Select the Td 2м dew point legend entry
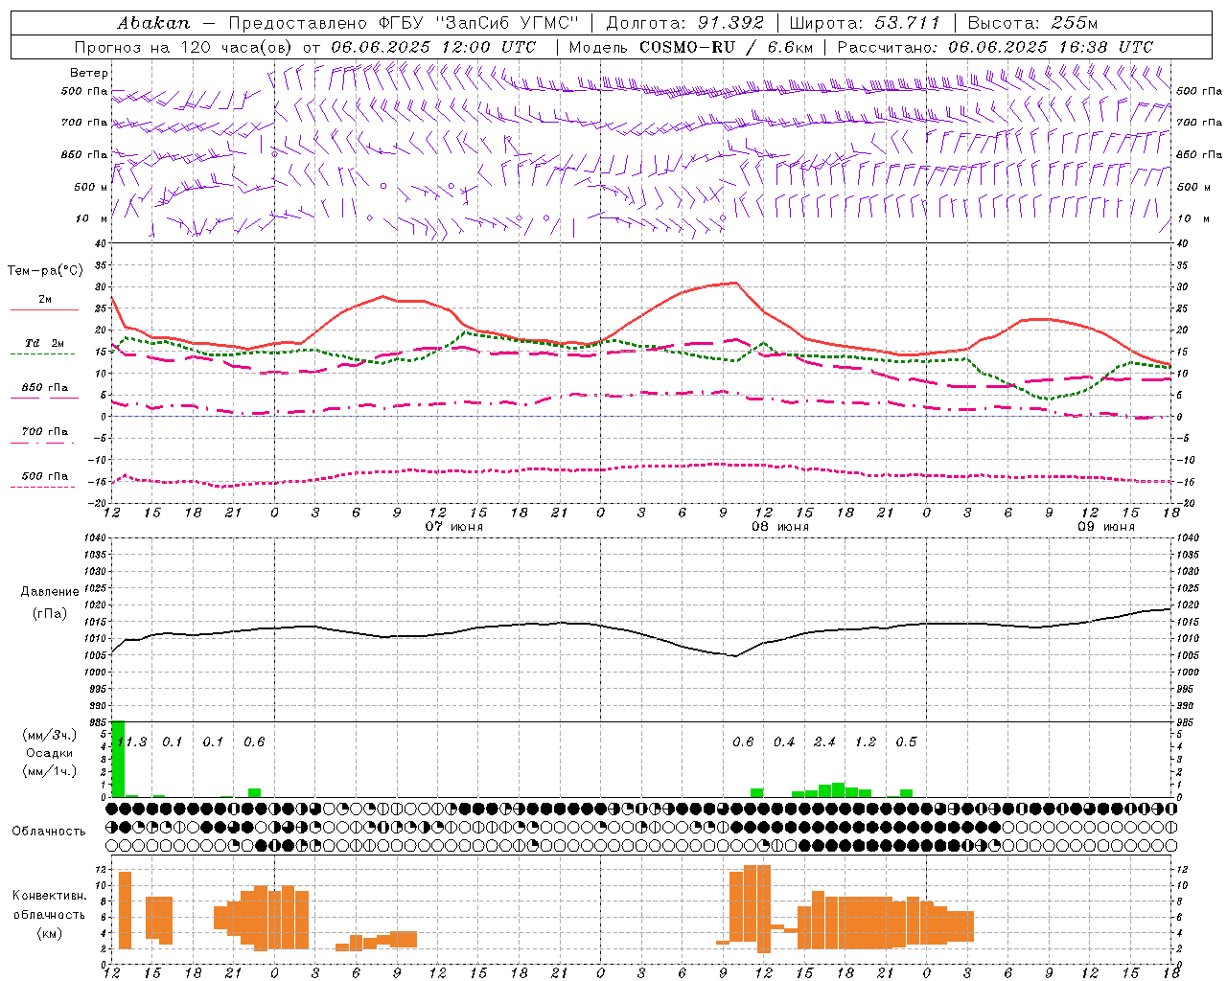1227x981 pixels. pos(44,347)
